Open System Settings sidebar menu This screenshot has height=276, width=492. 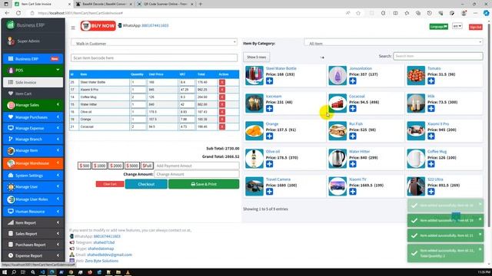pyautogui.click(x=33, y=176)
